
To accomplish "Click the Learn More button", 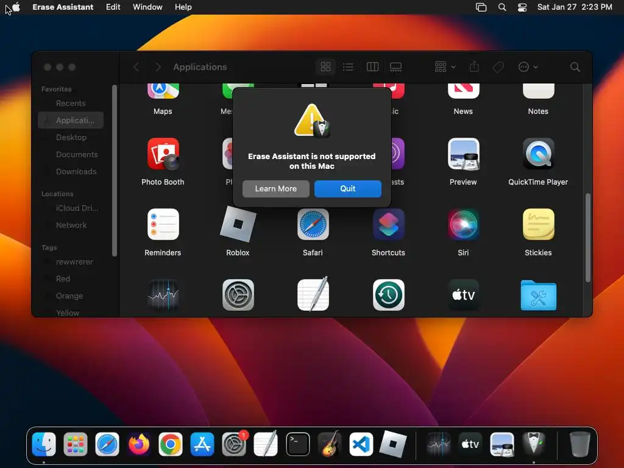I will point(276,189).
